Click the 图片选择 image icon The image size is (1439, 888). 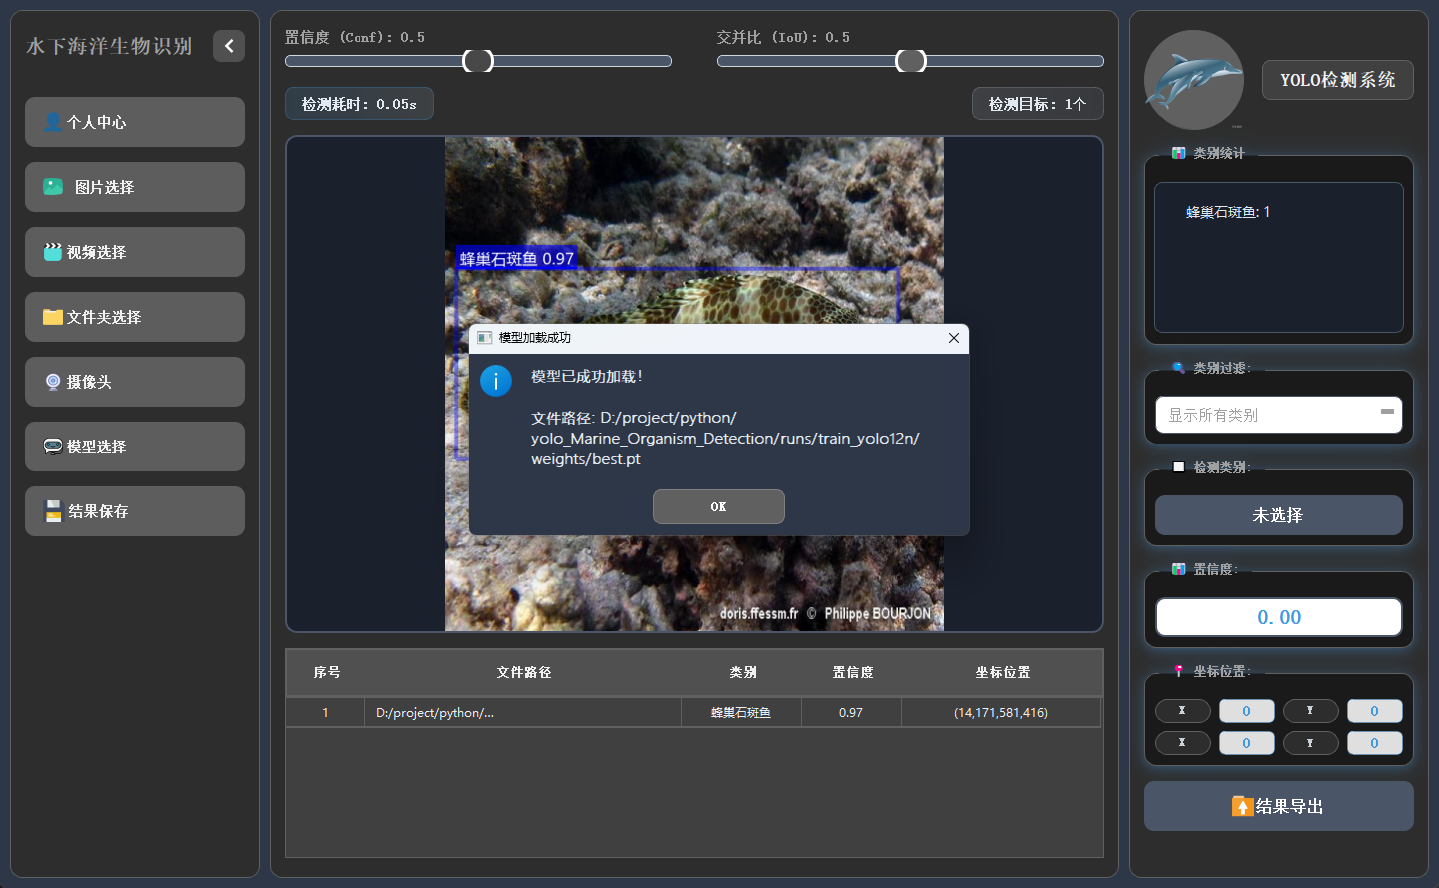pyautogui.click(x=53, y=187)
